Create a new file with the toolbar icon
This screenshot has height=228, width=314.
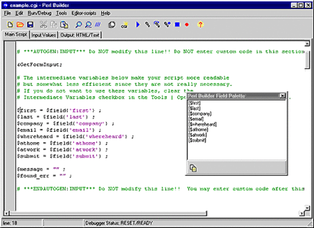pyautogui.click(x=10, y=25)
